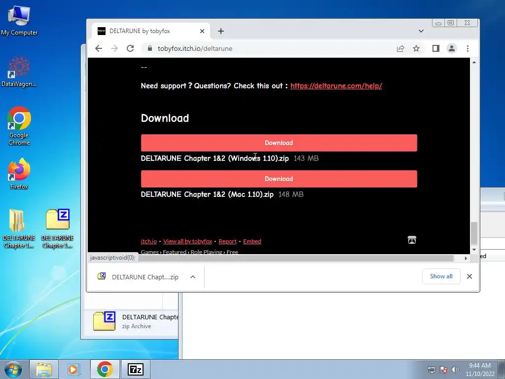Open the DataWagon desktop shortcut

pos(19,72)
